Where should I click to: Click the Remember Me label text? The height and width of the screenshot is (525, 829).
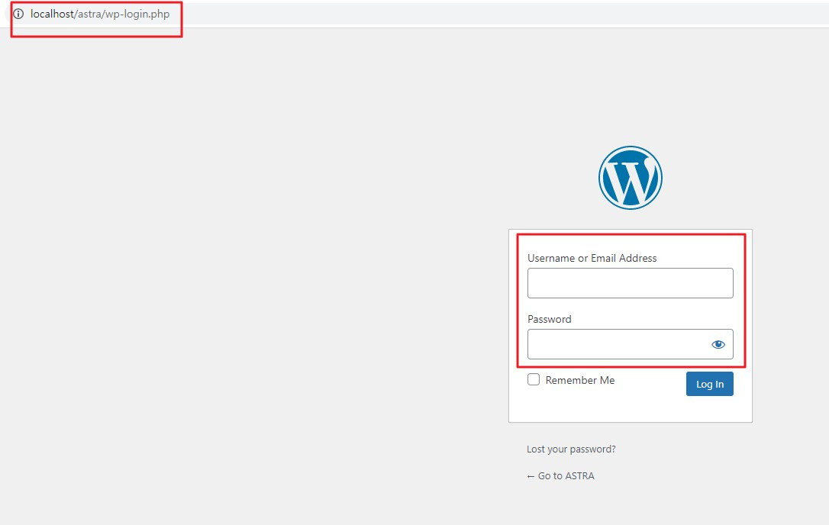pyautogui.click(x=580, y=380)
